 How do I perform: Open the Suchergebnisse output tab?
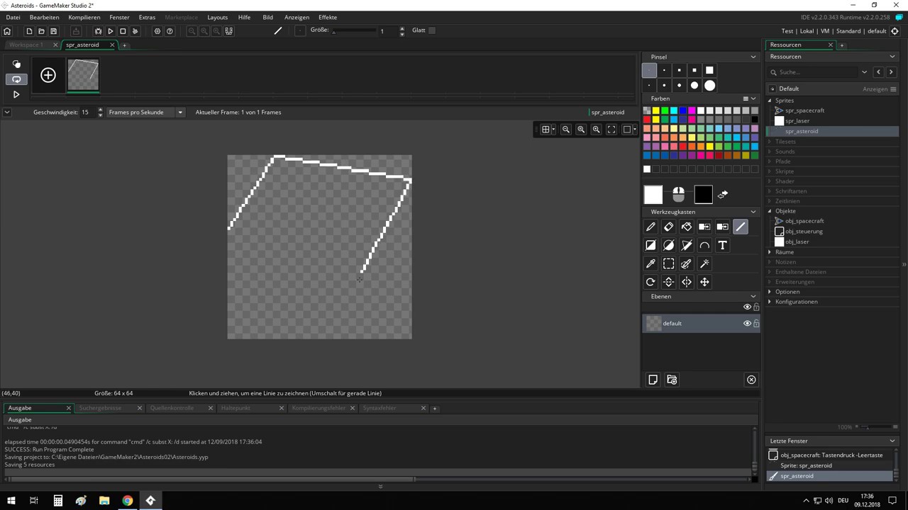coord(100,408)
